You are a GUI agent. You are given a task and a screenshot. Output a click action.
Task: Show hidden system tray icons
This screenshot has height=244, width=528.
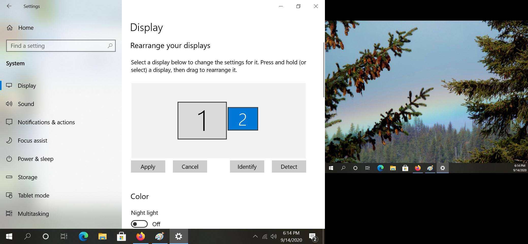[x=255, y=236]
